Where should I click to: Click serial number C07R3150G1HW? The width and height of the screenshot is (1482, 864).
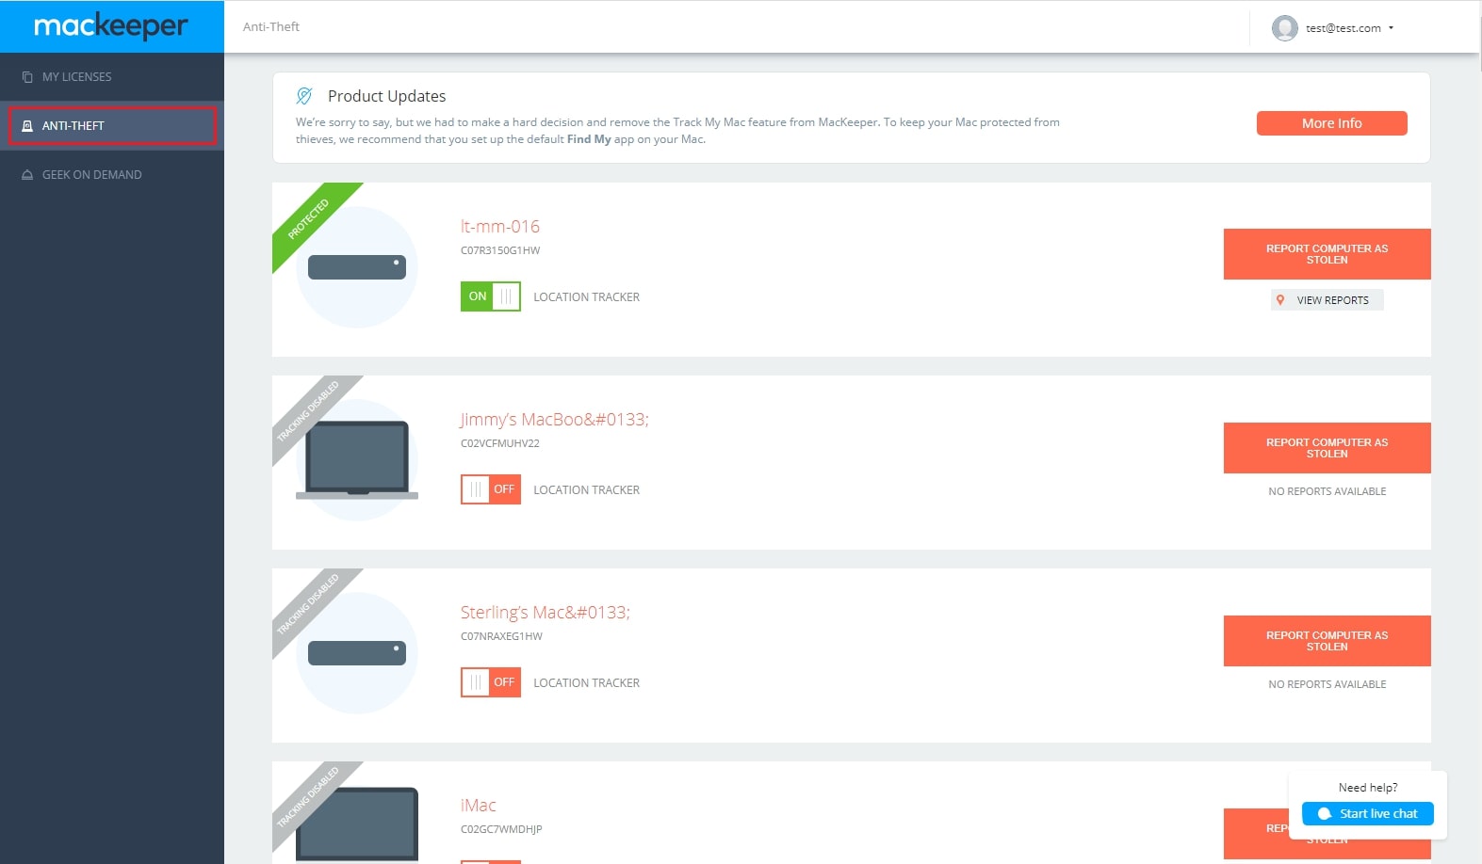500,251
